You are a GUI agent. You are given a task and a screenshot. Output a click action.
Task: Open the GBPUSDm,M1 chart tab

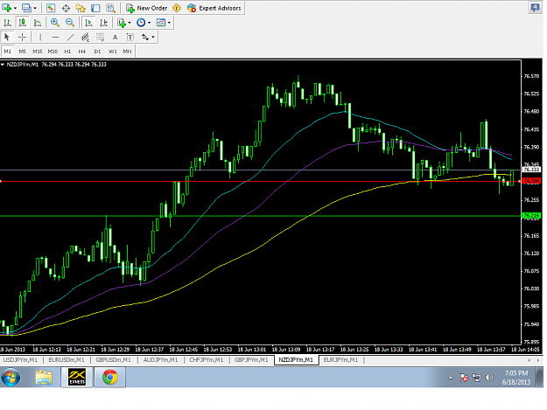[113, 360]
